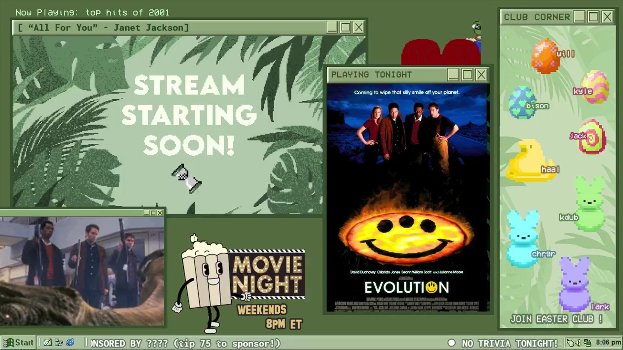Launch the notepad quick-launch icon in the taskbar
The image size is (623, 350).
tap(48, 343)
